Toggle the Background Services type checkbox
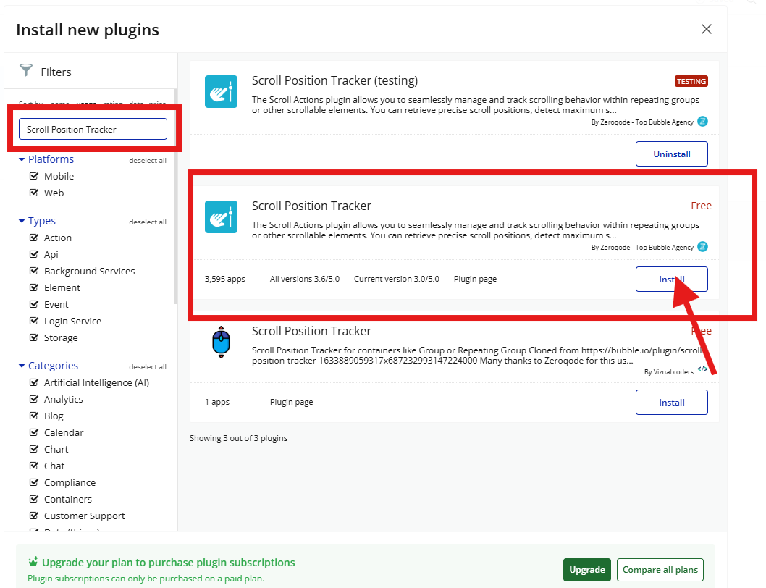Screen dimensions: 766x588 pos(33,271)
